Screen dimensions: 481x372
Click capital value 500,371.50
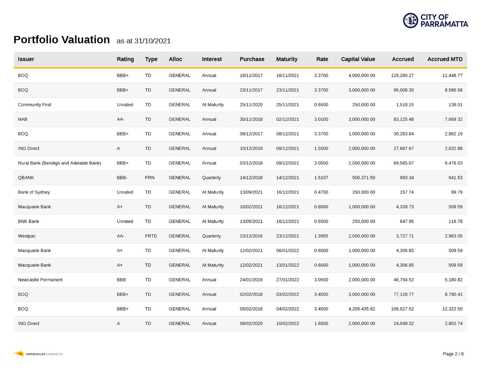point(363,177)
